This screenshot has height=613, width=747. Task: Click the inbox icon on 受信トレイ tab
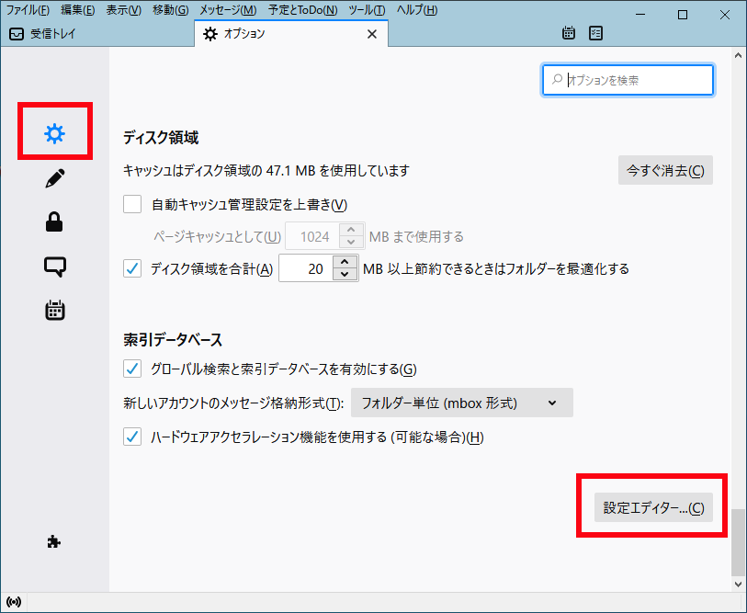point(17,34)
